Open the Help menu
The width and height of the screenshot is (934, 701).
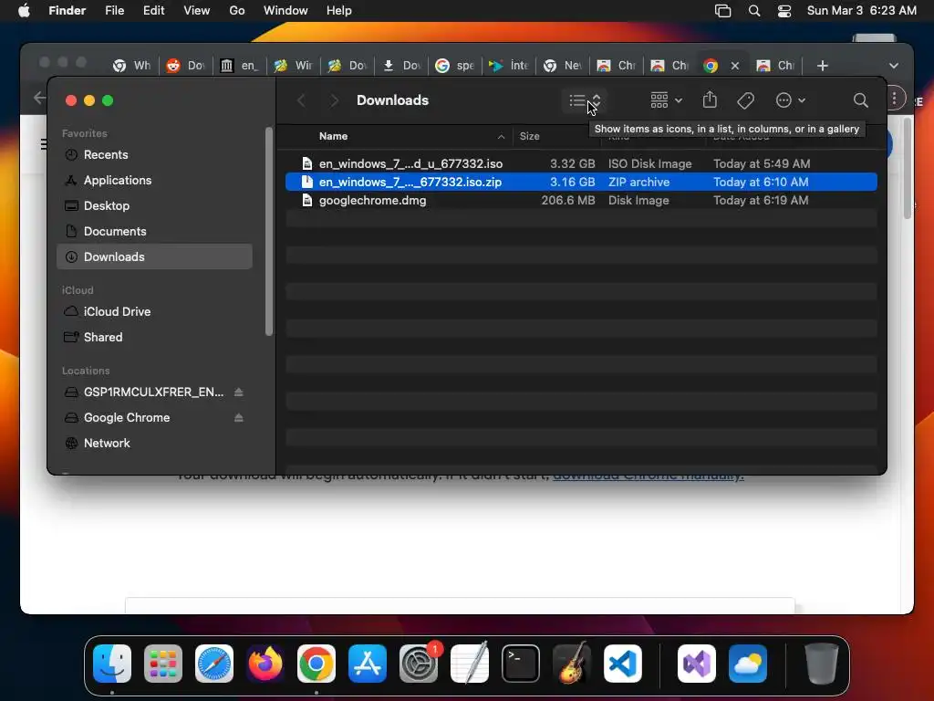(x=339, y=11)
